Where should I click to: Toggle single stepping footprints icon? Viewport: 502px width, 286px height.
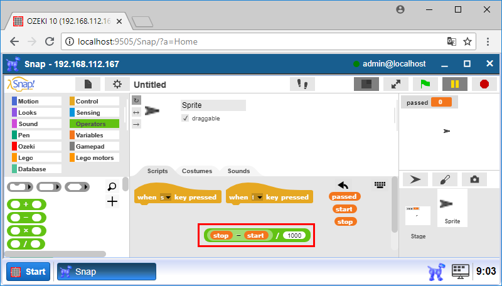tap(302, 84)
